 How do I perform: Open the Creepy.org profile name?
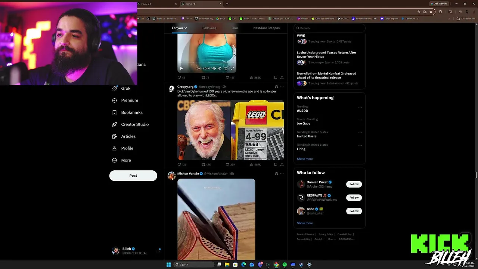pos(185,87)
